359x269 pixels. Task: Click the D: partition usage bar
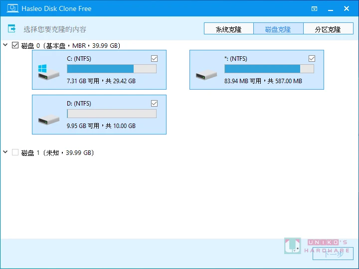coord(112,114)
